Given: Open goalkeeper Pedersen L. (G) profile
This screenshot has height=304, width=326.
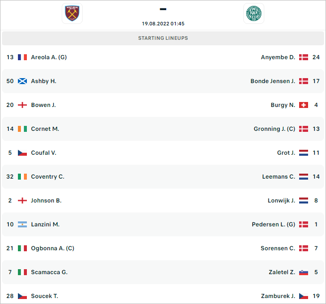Looking at the screenshot, I should point(273,224).
